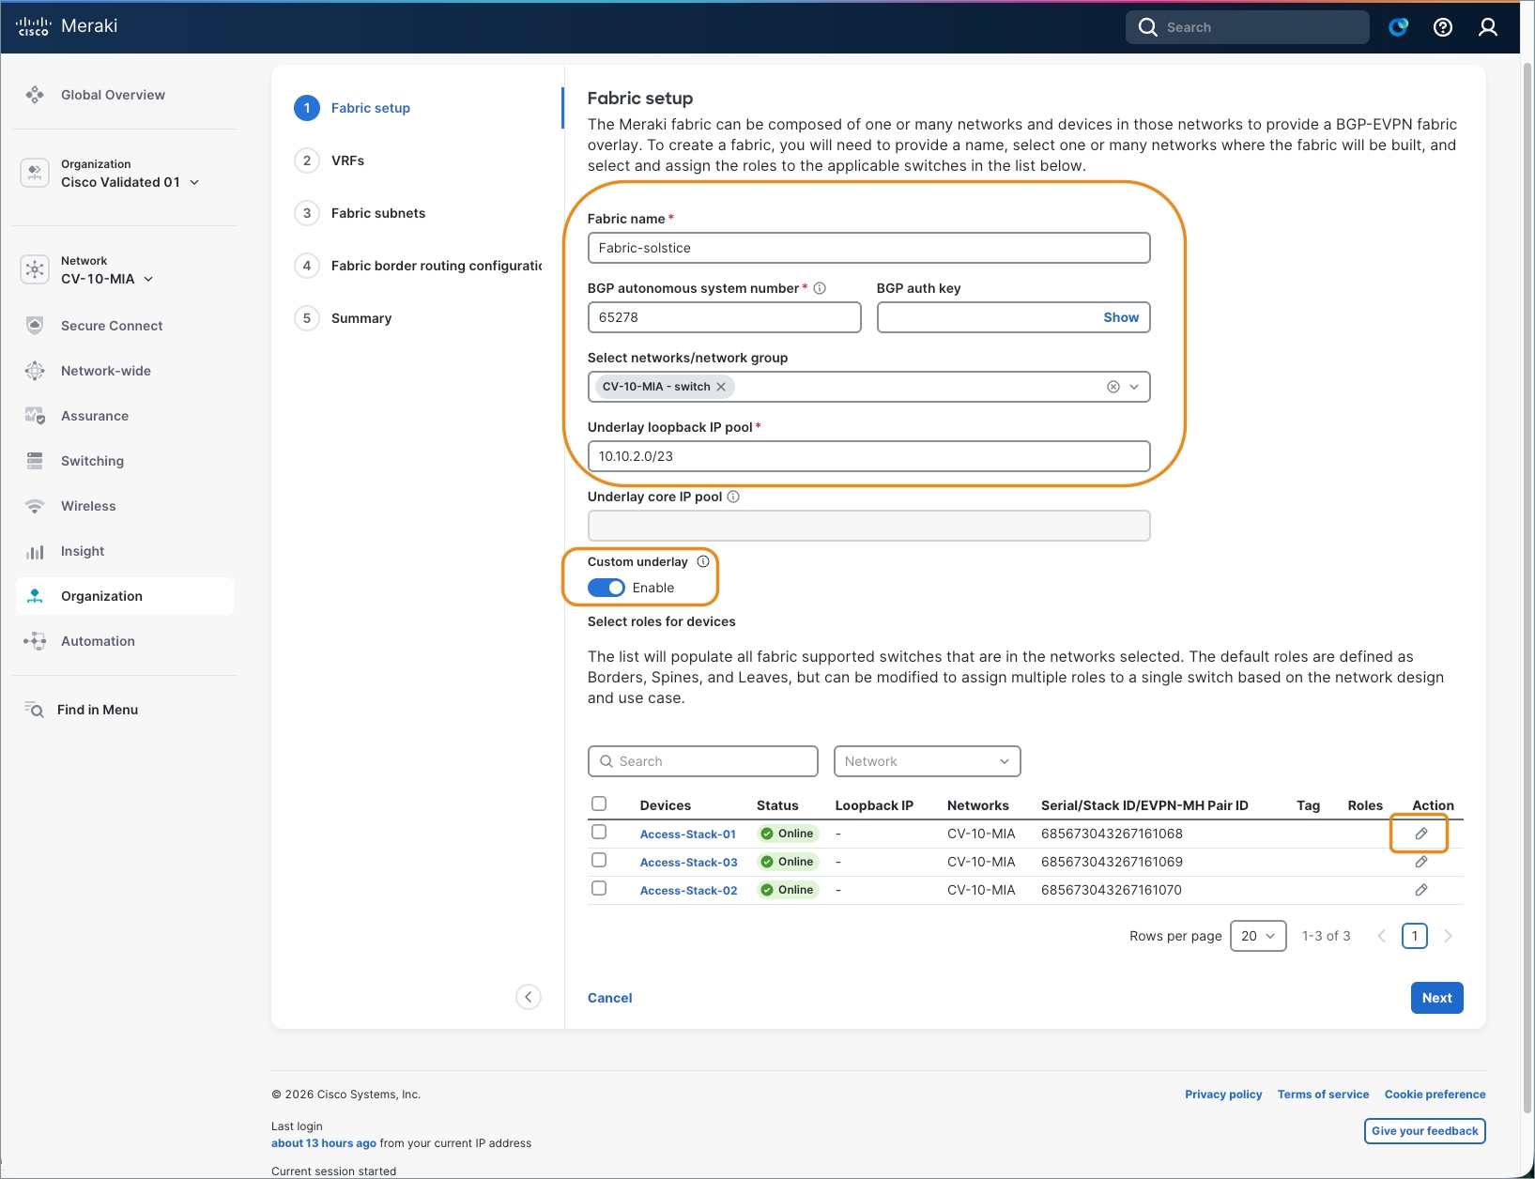Check the Access-Stack-02 row checkbox

pos(599,888)
